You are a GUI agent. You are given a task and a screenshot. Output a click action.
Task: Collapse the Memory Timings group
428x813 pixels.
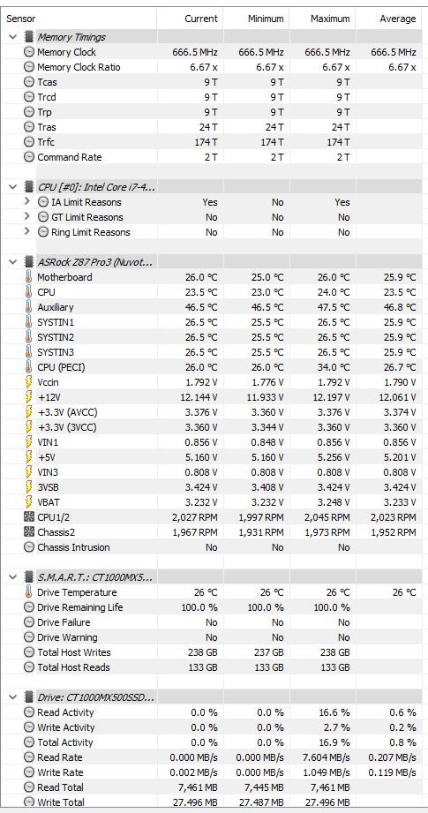pyautogui.click(x=13, y=37)
